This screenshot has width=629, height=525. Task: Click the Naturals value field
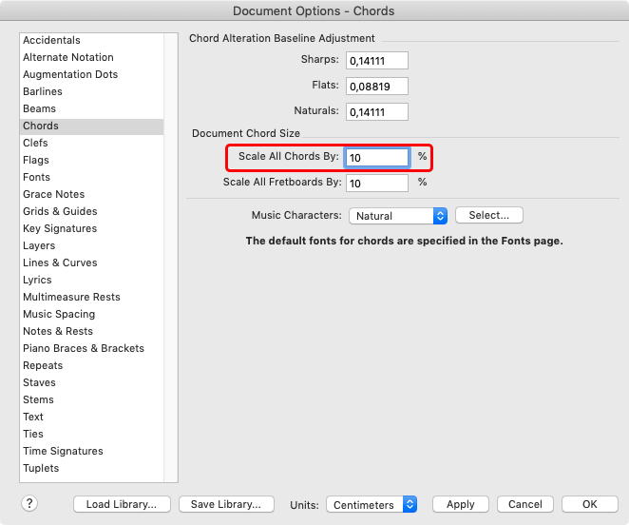coord(376,112)
